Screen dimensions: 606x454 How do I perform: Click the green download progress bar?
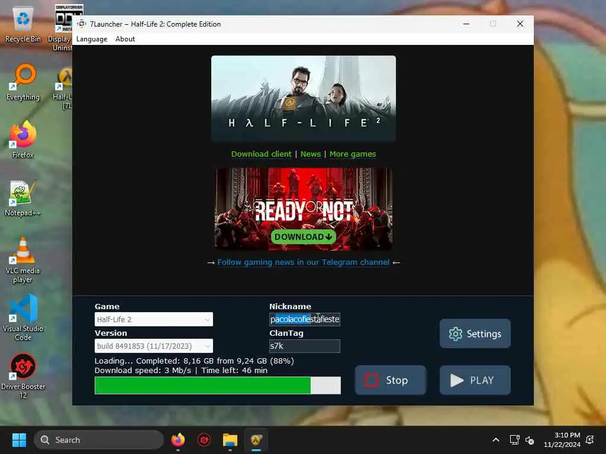(x=218, y=385)
